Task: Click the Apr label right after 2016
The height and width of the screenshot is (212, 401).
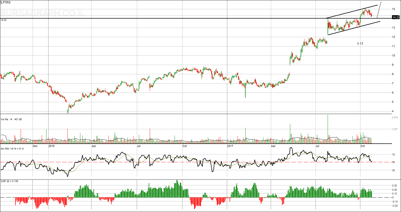Action: (x=94, y=146)
